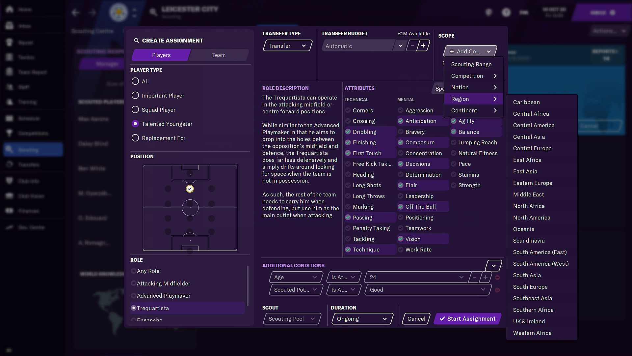Remove the Age condition row
The width and height of the screenshot is (632, 356).
point(497,278)
